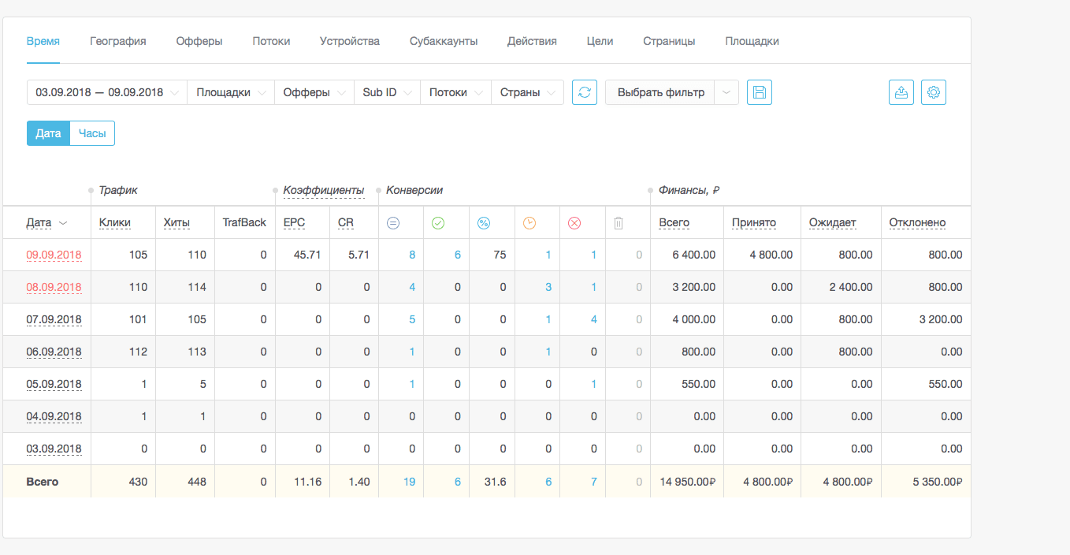Expand the Страны filter dropdown
1070x555 pixels.
[x=527, y=92]
